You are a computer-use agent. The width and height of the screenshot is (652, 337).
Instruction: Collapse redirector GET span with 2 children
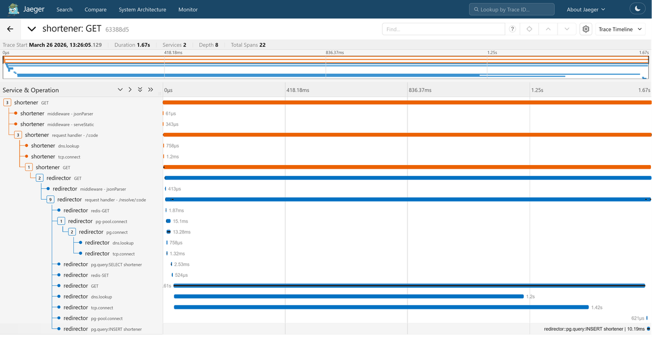coord(40,178)
